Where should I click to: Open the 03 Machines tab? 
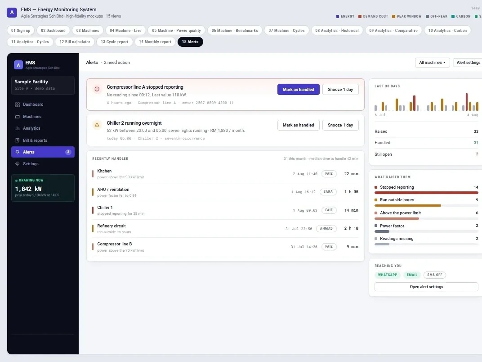88,31
